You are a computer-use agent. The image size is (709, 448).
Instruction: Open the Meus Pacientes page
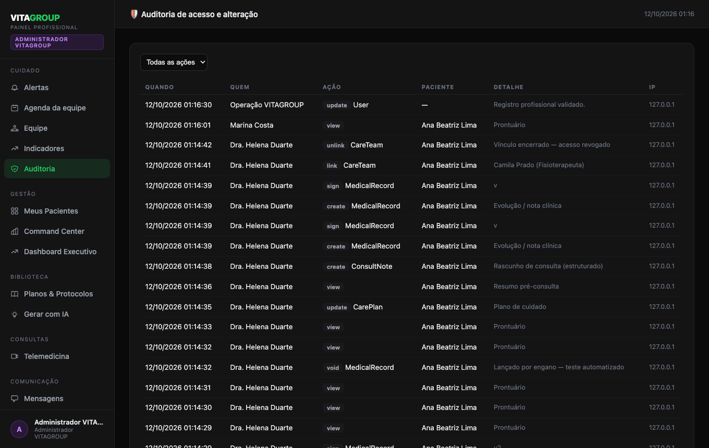coord(57,211)
